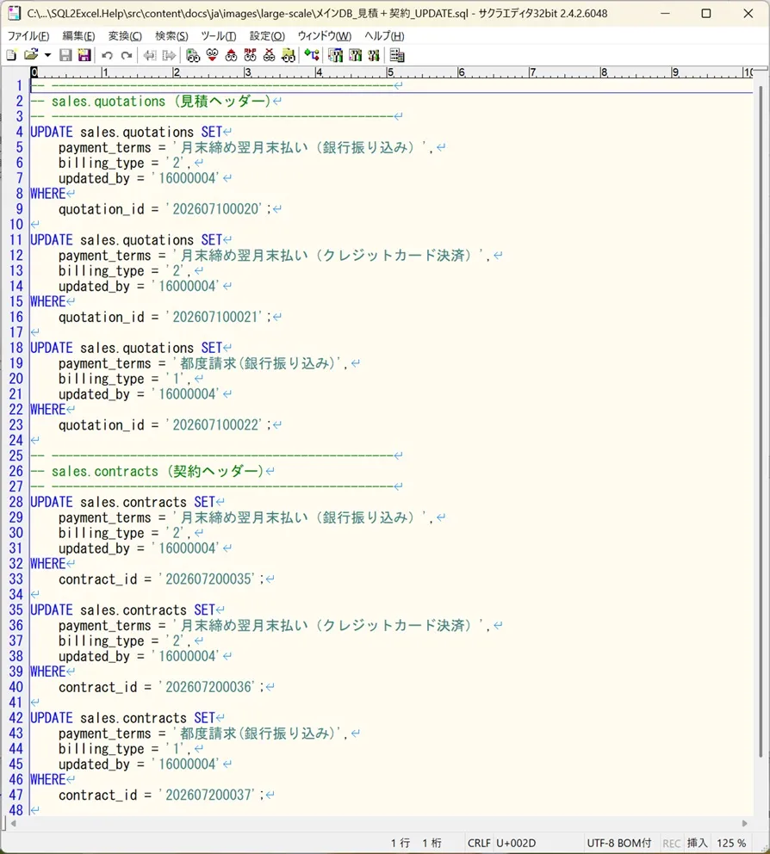
Task: Click the comment 'sales.quotations (見積ヘッダー)'
Action: pyautogui.click(x=161, y=102)
